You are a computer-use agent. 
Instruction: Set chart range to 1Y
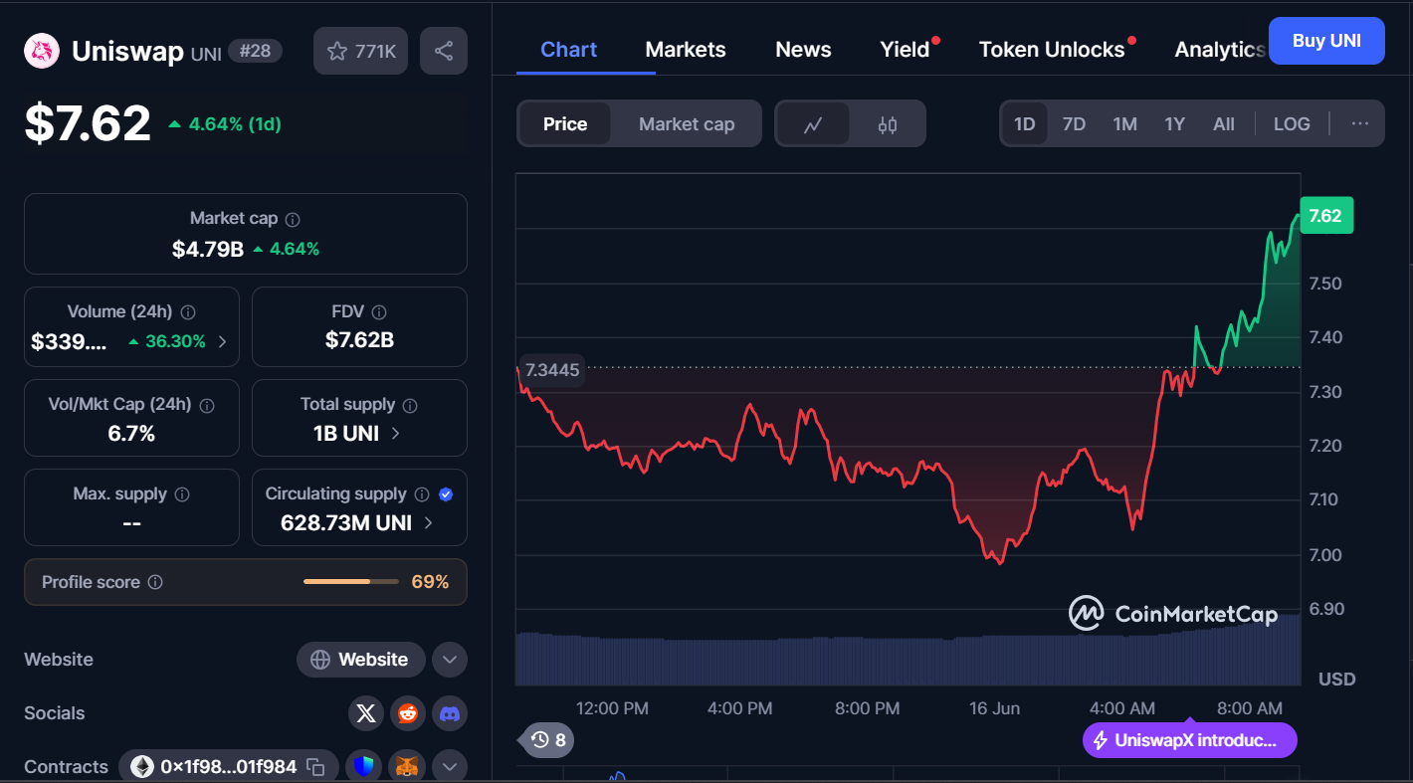pyautogui.click(x=1175, y=124)
